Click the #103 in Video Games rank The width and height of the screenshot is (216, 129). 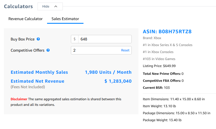click(159, 59)
